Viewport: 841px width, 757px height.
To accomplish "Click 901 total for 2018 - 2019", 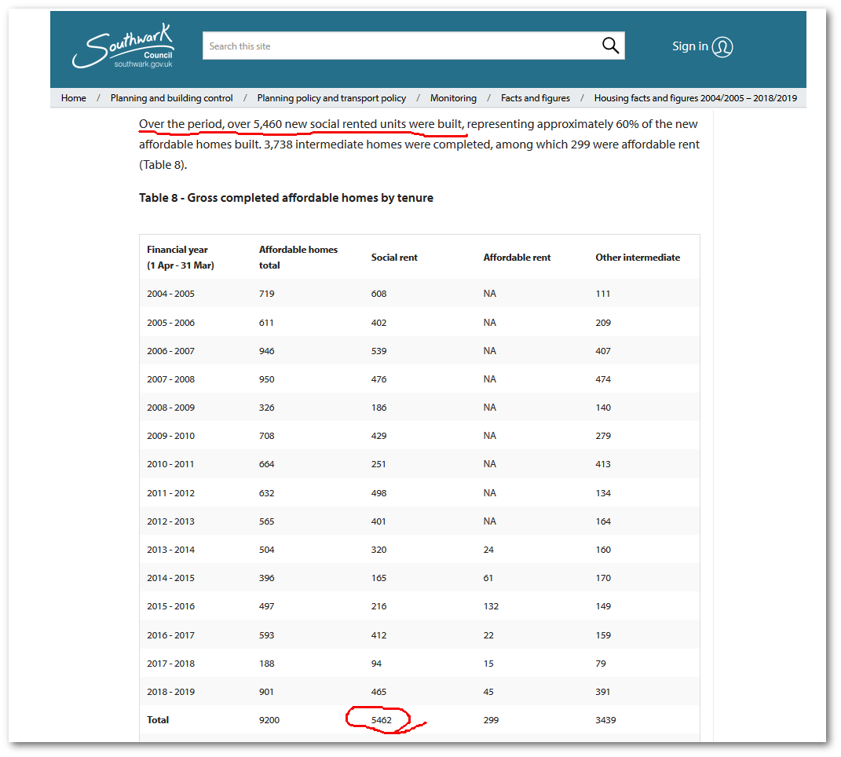I will pyautogui.click(x=266, y=692).
